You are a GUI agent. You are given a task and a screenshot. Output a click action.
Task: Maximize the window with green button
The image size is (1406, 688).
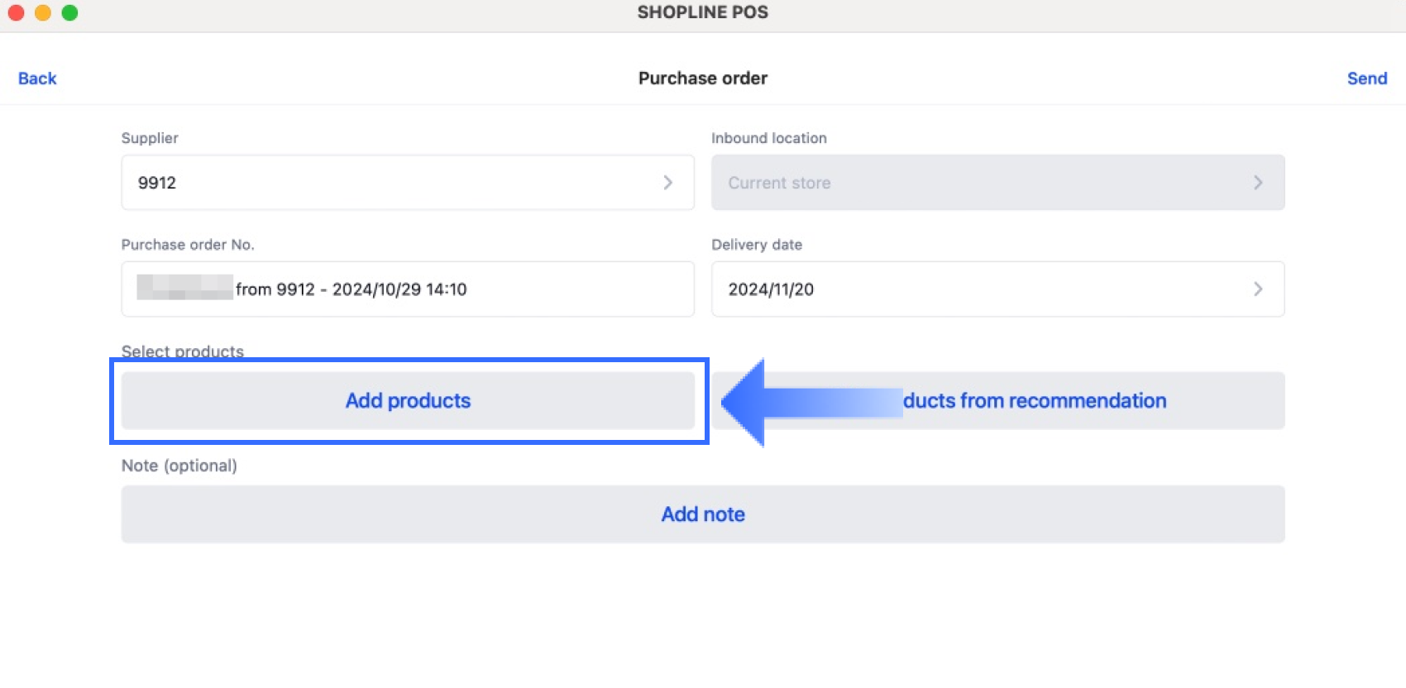pyautogui.click(x=70, y=12)
